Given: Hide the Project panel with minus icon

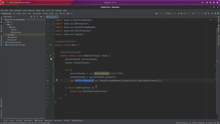Looking at the screenshot, I should 44,17.
